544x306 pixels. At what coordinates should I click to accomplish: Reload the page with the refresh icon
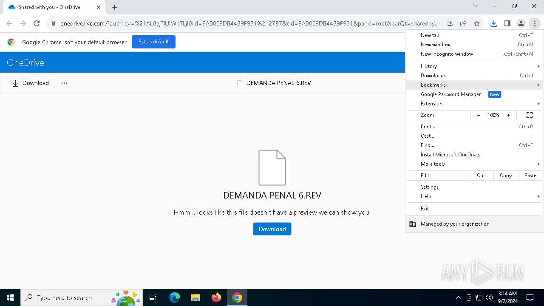click(x=37, y=23)
